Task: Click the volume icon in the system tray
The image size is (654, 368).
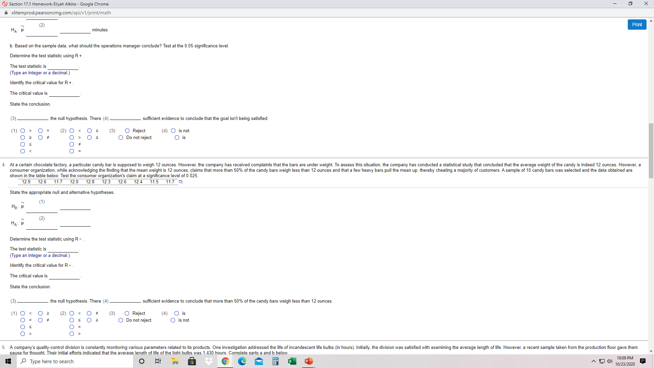Action: tap(610, 361)
